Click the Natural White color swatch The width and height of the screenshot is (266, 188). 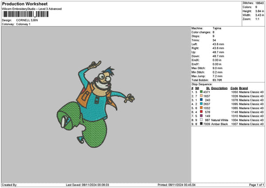point(201,120)
